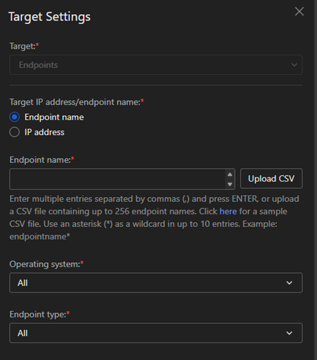317x360 pixels.
Task: Click the up arrow in Endpoint name box
Action: click(x=230, y=175)
